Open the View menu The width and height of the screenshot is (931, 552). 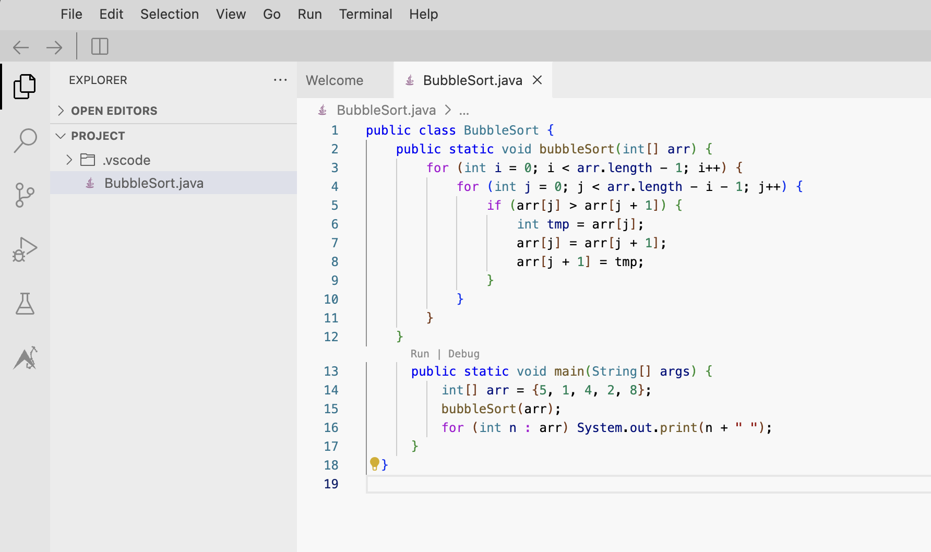click(231, 14)
